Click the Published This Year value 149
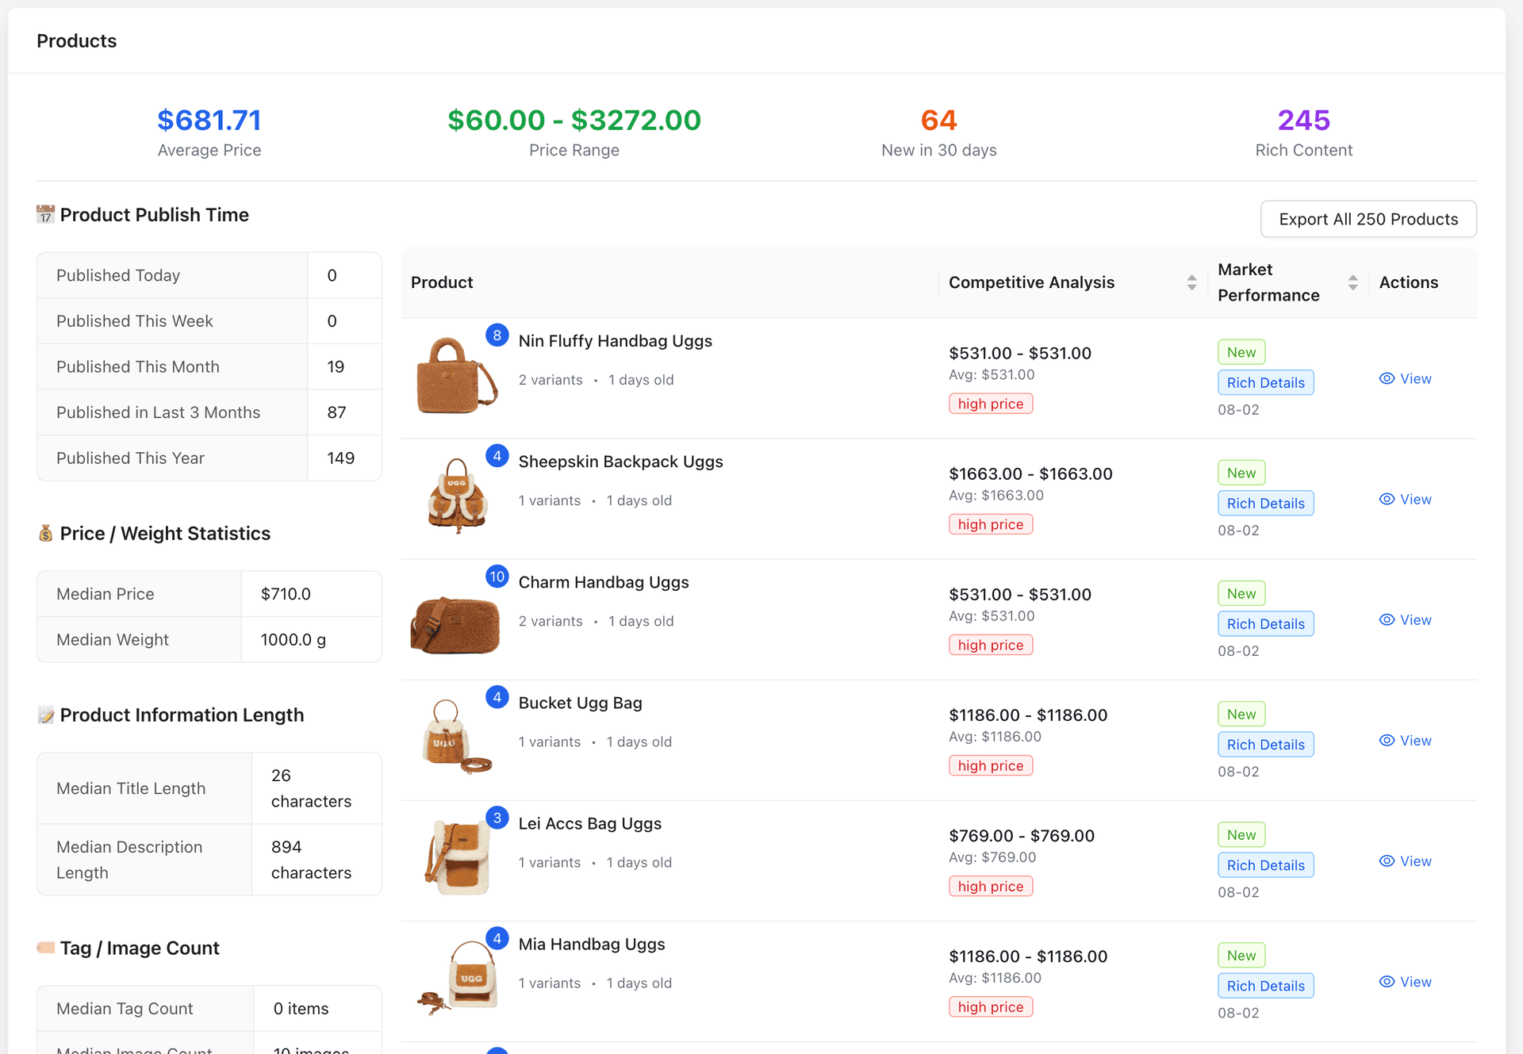This screenshot has width=1523, height=1054. point(341,458)
